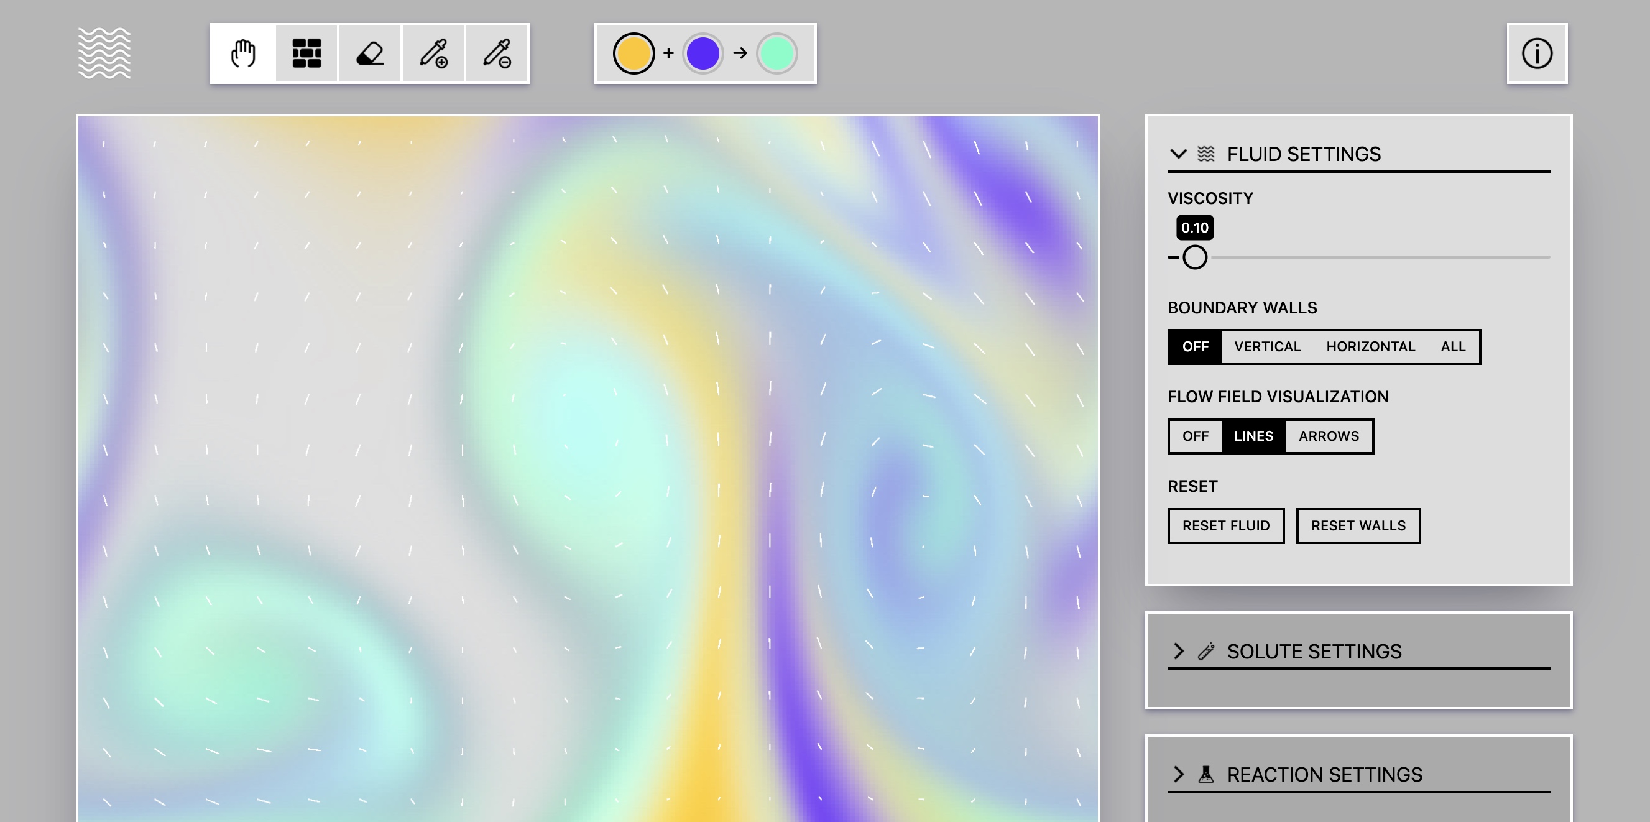Open the info button
This screenshot has height=822, width=1650.
pyautogui.click(x=1536, y=53)
